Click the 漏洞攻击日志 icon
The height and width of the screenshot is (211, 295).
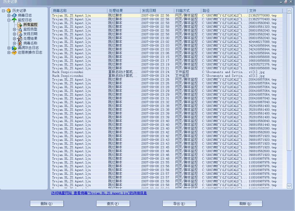pyautogui.click(x=14, y=48)
